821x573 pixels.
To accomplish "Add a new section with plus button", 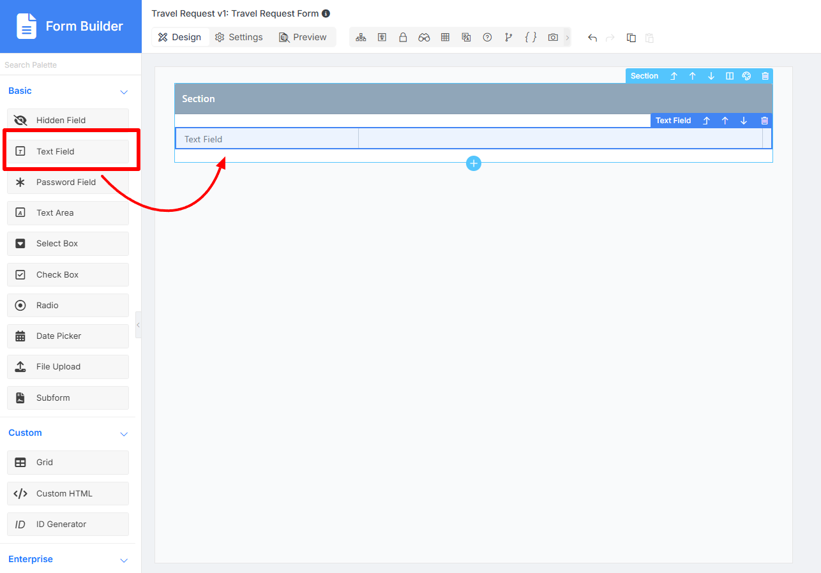I will (x=474, y=163).
